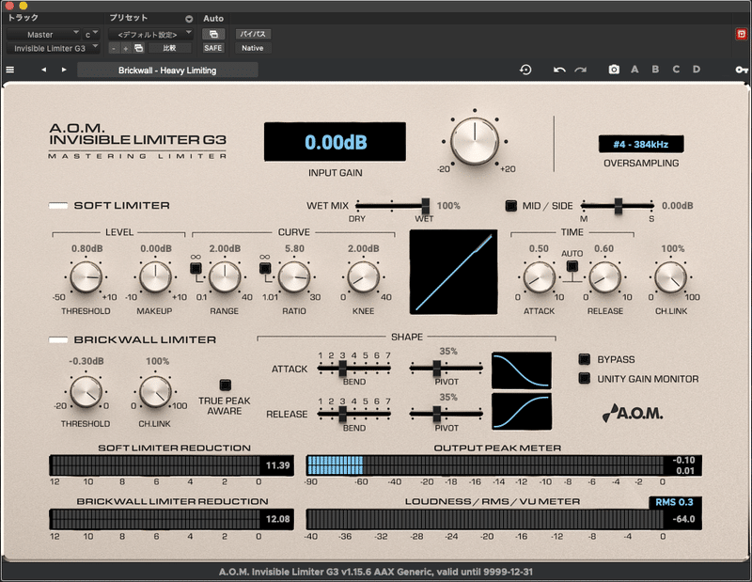Open oversampling #4 - 384kHz selector

click(x=641, y=144)
